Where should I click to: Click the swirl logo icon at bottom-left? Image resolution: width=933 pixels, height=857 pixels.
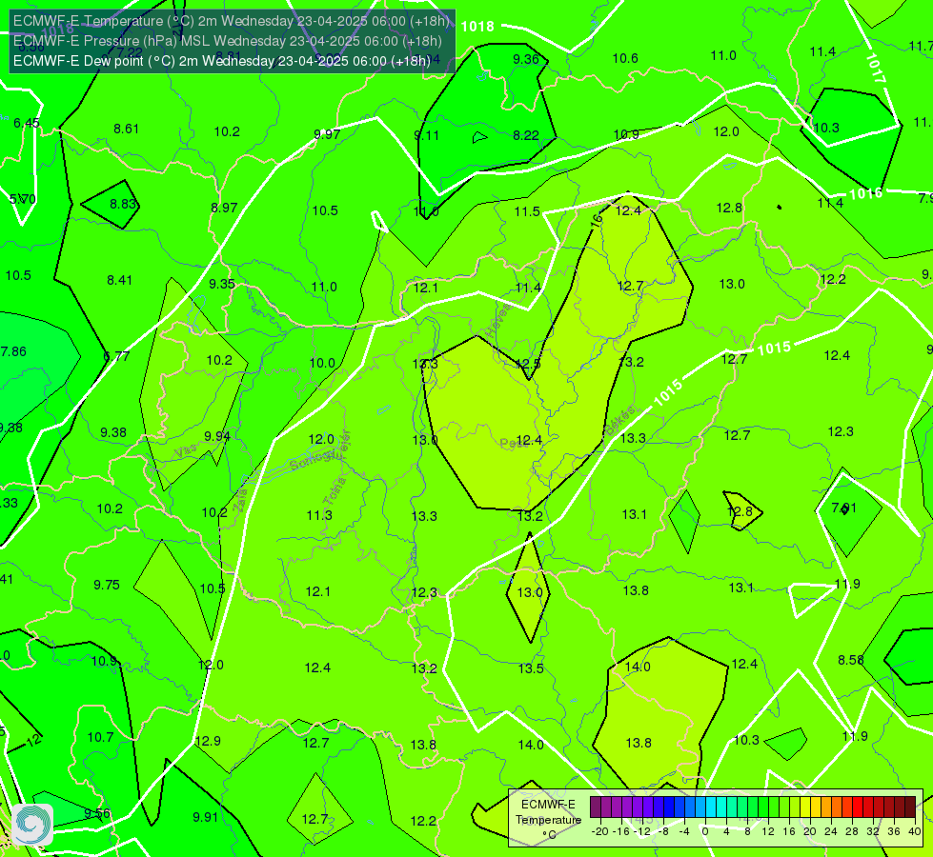click(32, 825)
